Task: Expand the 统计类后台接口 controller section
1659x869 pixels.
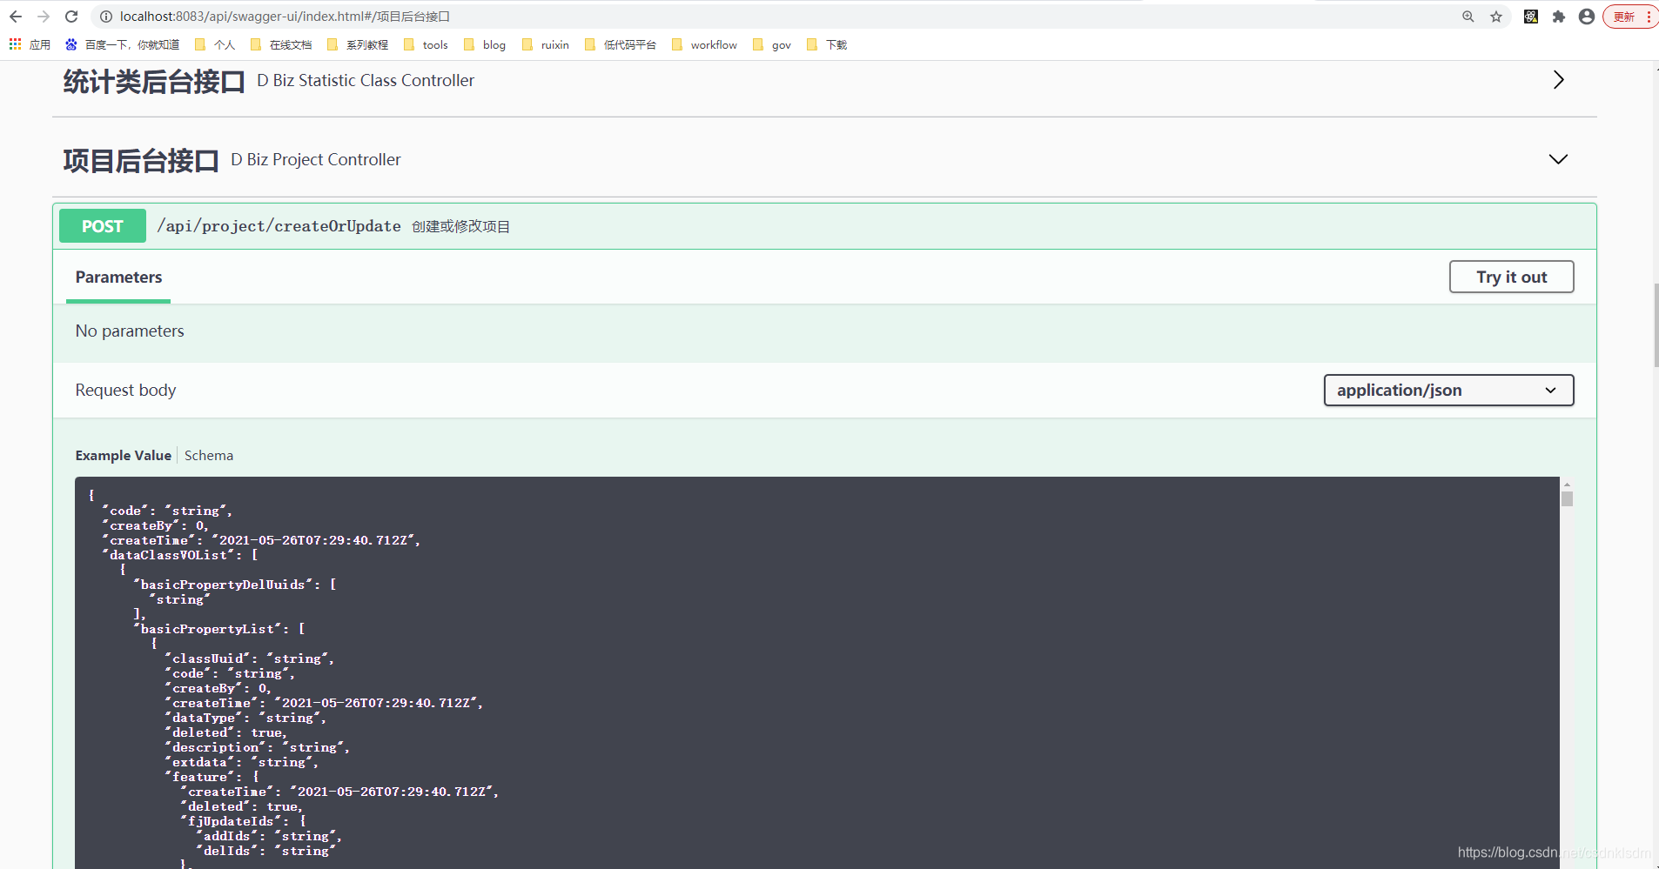Action: tap(1558, 80)
